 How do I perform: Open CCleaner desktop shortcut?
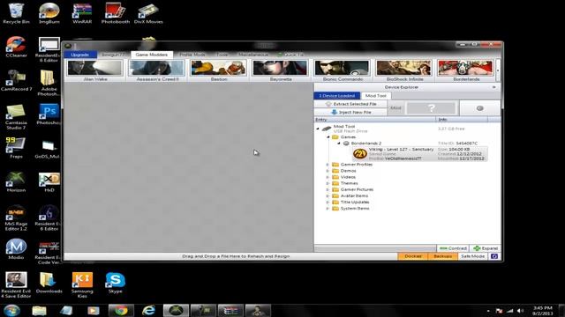tap(16, 47)
